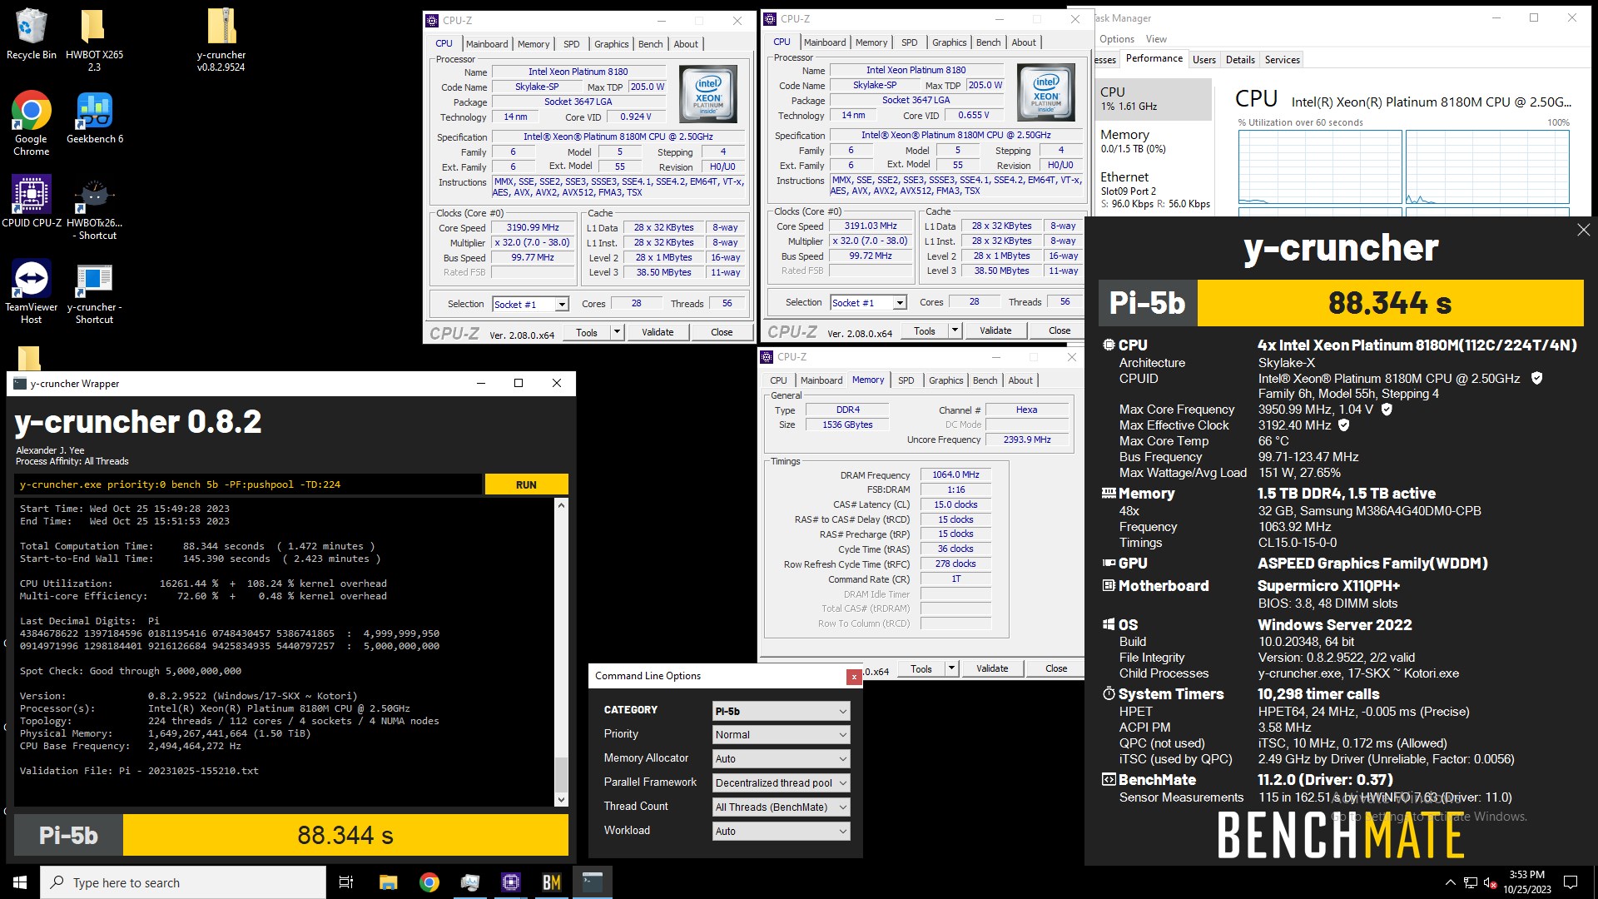Open the y-cruncher v0.8.2.9524 zip icon

click(221, 39)
